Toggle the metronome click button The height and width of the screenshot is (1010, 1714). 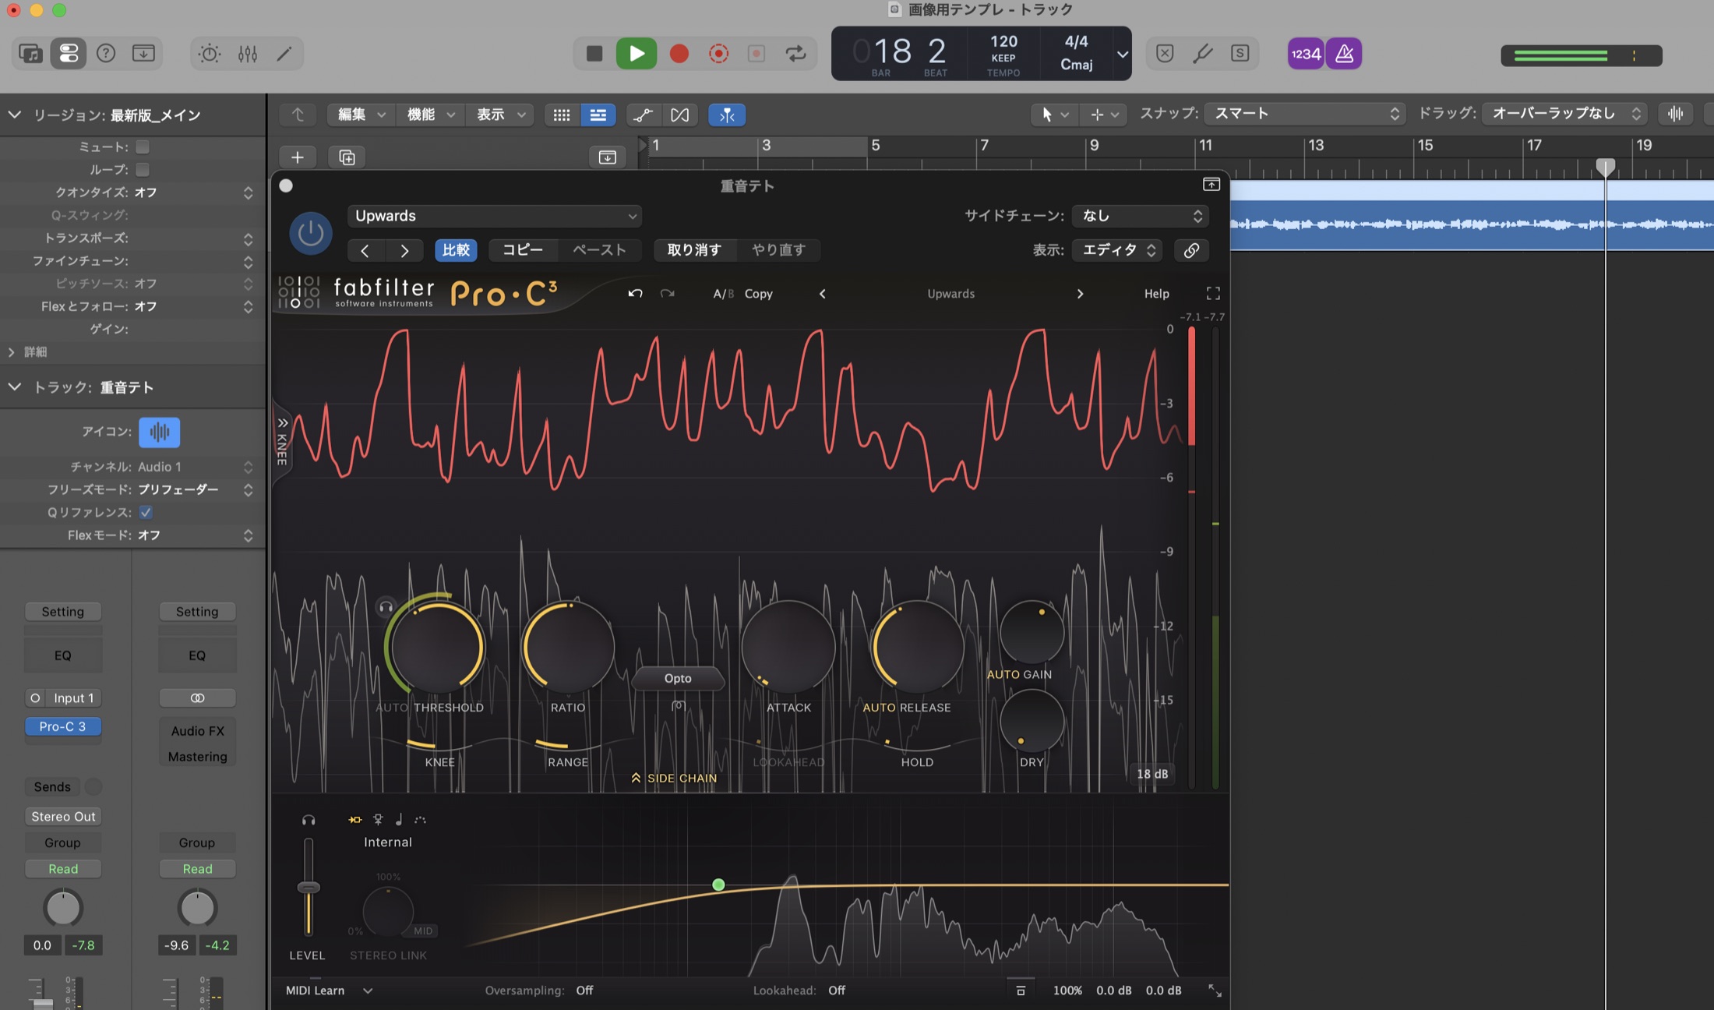click(x=1344, y=54)
